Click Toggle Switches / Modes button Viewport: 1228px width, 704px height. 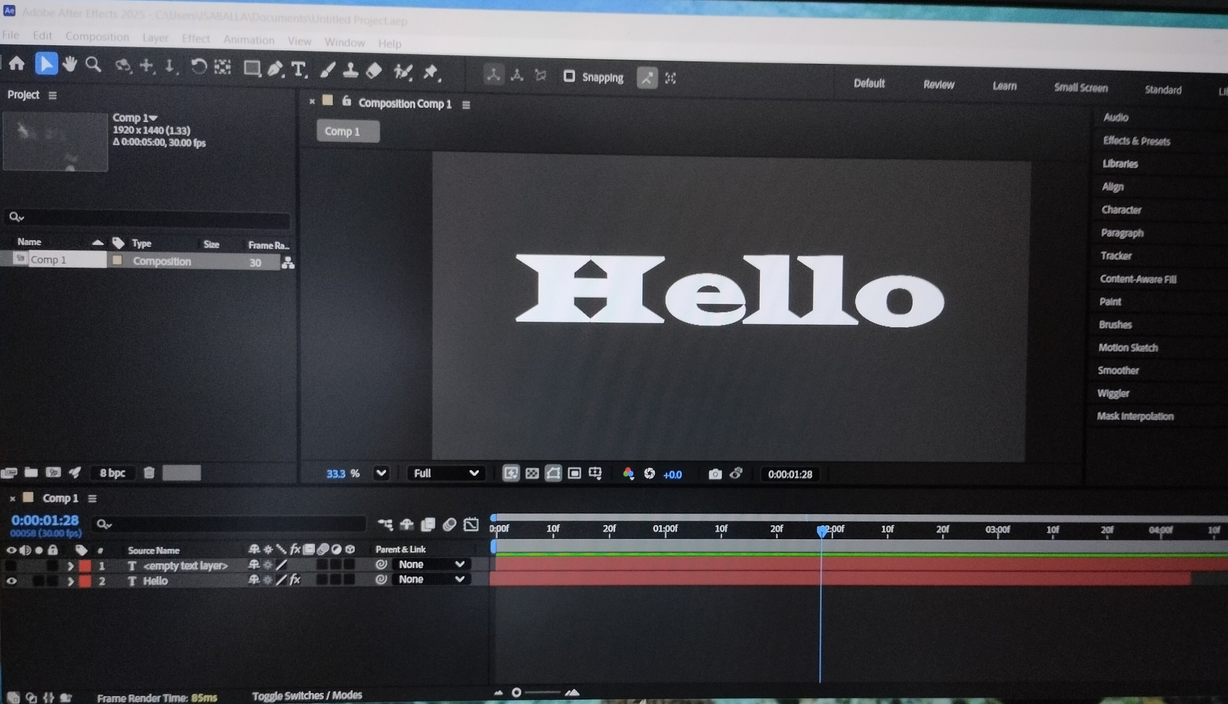[307, 695]
